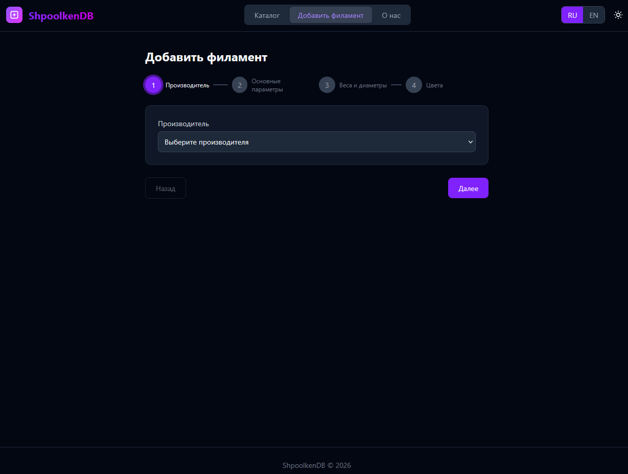628x474 pixels.
Task: Go to the О нас tab
Action: (x=391, y=15)
